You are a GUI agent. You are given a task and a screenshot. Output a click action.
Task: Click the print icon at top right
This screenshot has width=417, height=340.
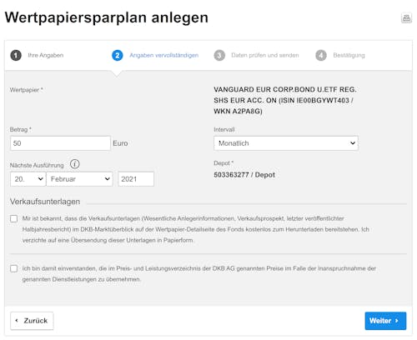click(x=406, y=18)
